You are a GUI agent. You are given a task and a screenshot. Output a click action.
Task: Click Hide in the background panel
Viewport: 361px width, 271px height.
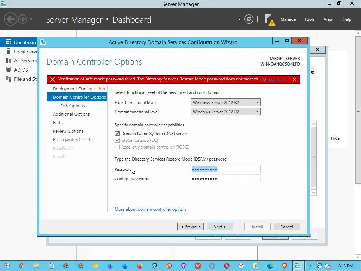point(335,138)
